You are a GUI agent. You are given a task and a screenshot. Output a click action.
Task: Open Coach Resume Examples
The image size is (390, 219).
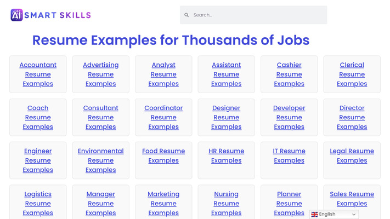coord(38,117)
